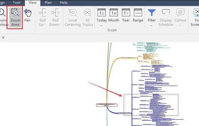Switch to the Plan ribbon tab

tap(48, 3)
